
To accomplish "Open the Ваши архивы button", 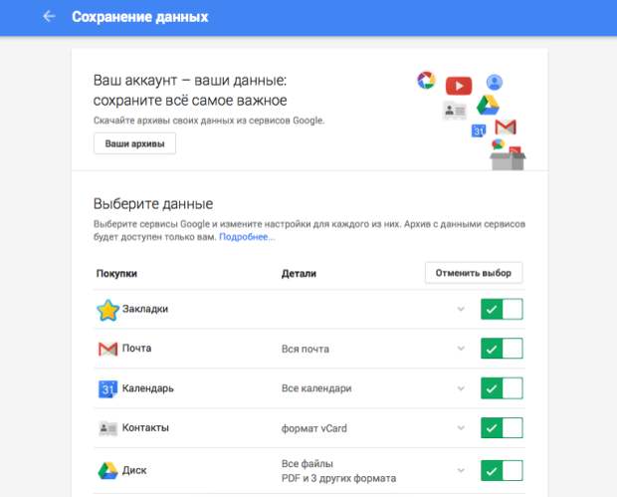I will click(x=134, y=143).
